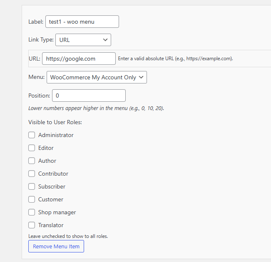The height and width of the screenshot is (262, 271).
Task: Enable the Editor role checkbox
Action: click(32, 148)
